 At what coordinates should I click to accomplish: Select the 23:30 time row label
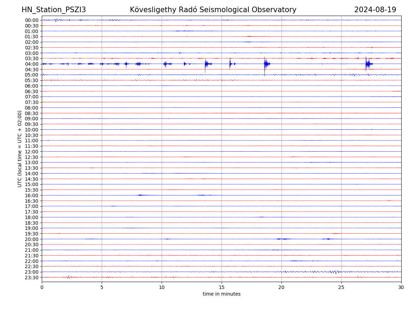tap(32, 278)
